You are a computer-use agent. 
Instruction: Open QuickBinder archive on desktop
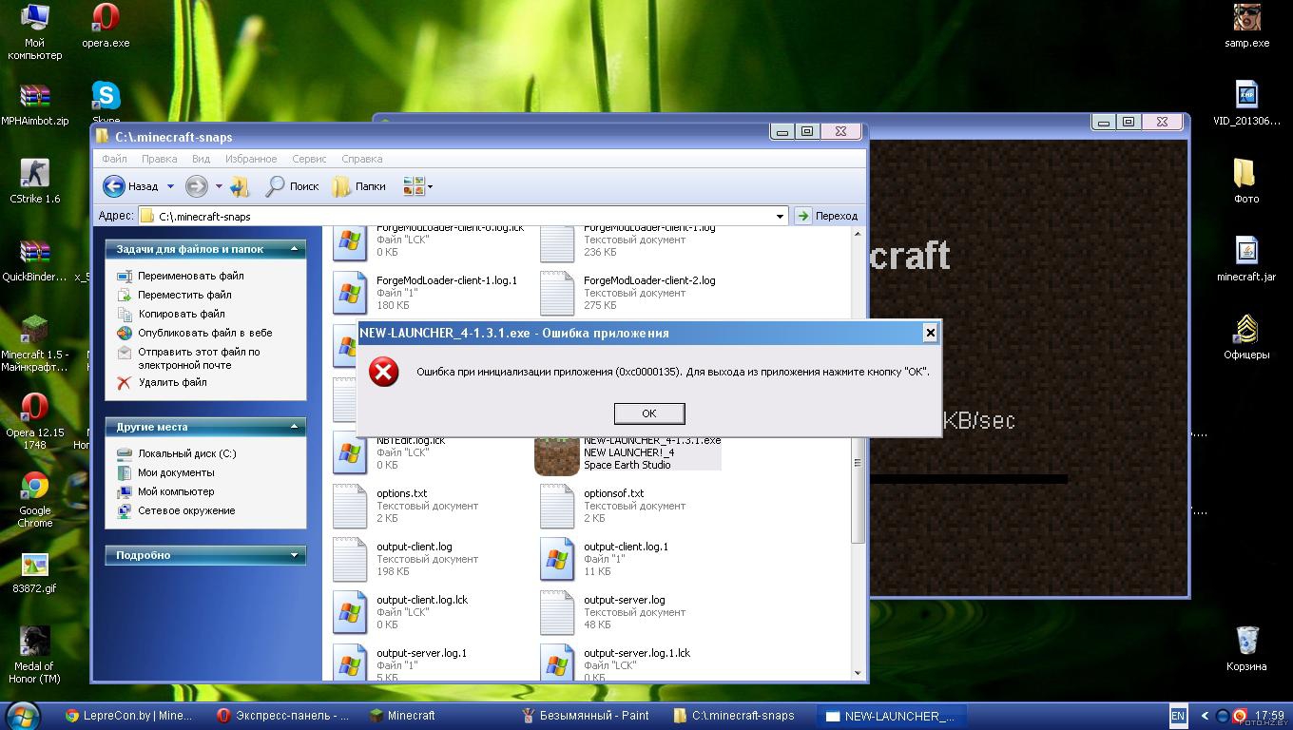click(34, 259)
